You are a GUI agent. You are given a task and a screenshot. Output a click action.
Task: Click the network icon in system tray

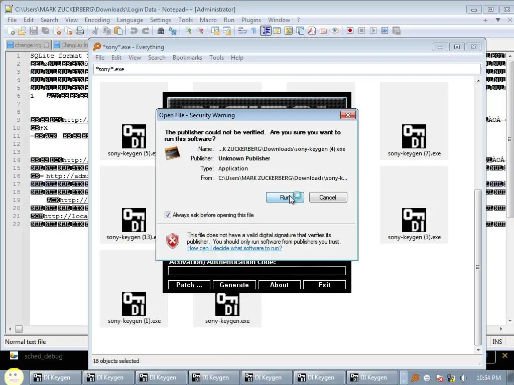tap(451, 378)
